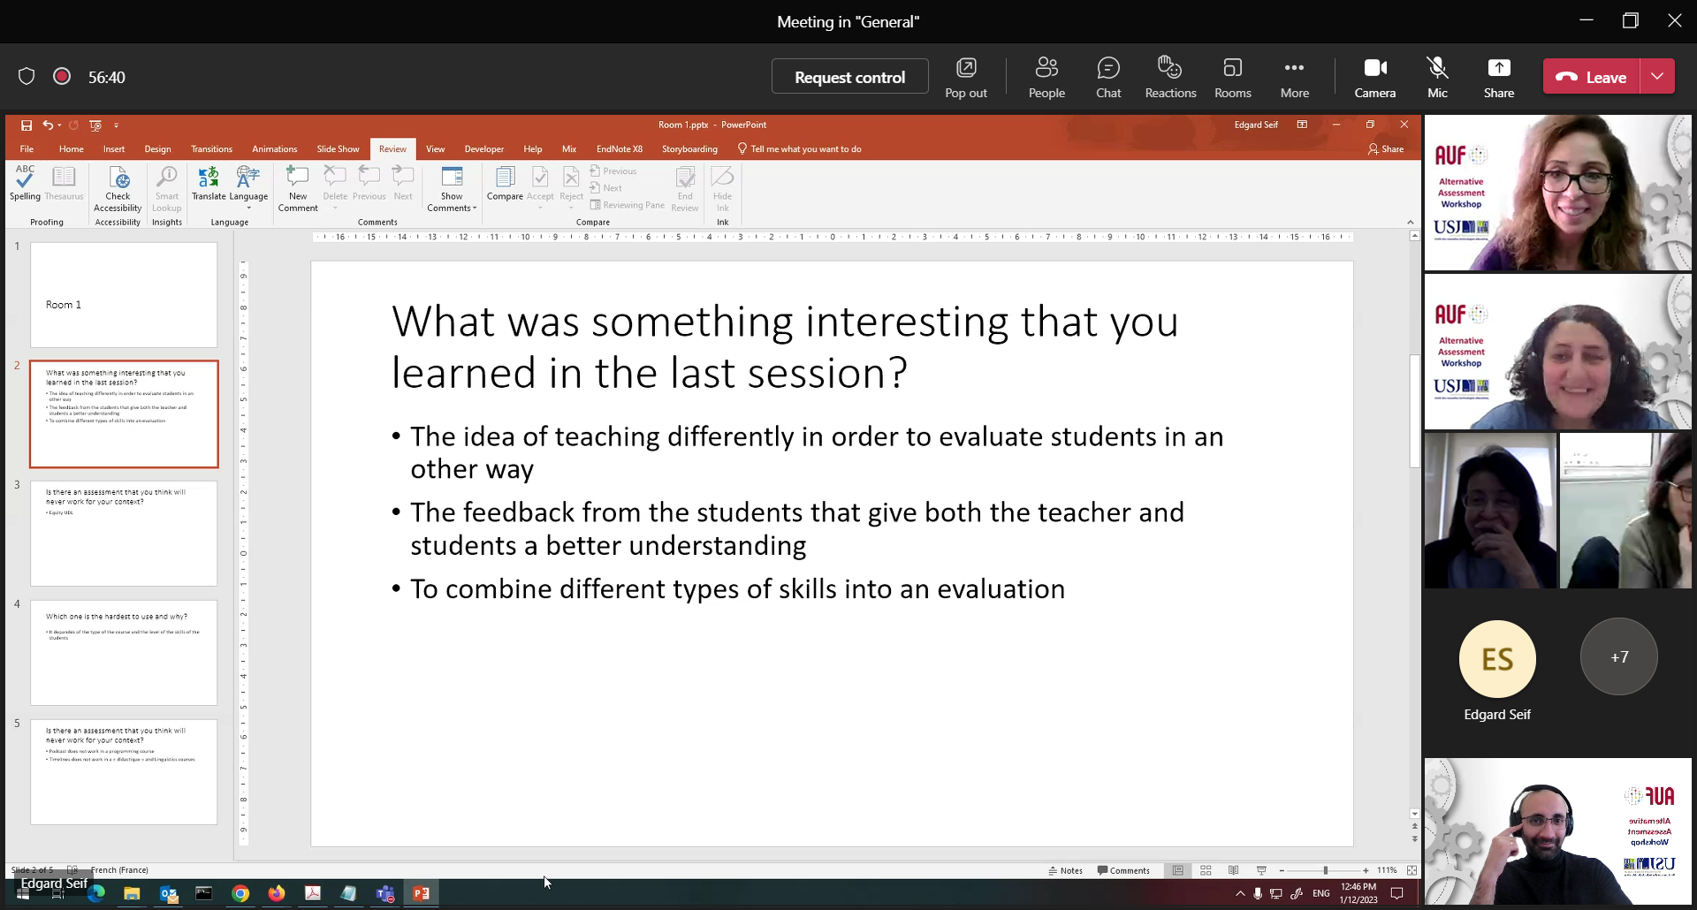Start Slide Show from status bar

(x=1261, y=870)
